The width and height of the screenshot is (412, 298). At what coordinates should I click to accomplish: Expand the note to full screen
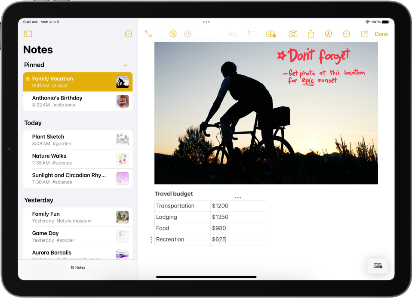point(148,34)
